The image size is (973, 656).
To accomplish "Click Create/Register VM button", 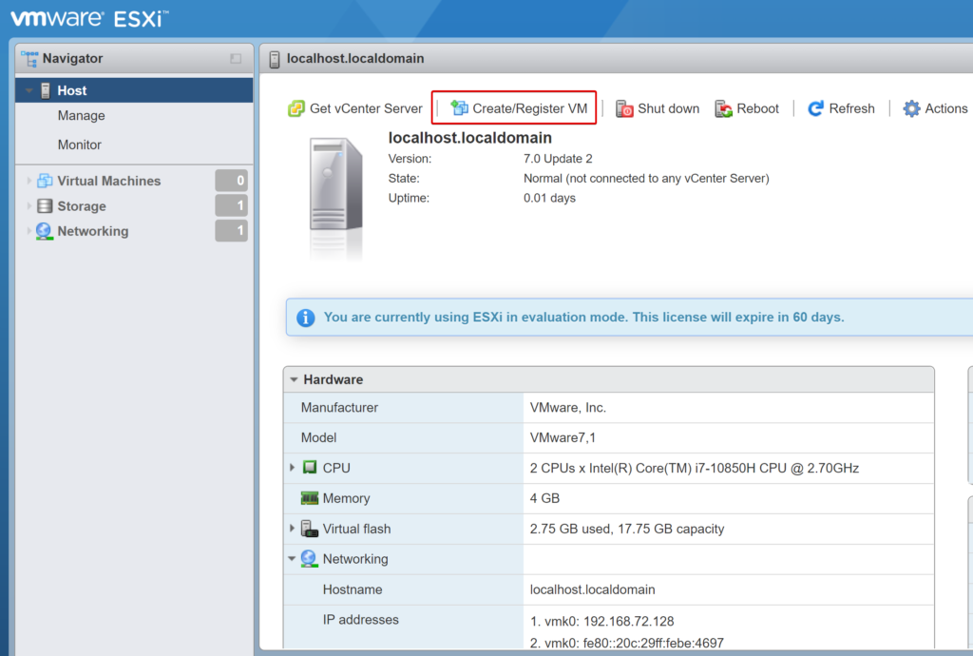I will coord(519,108).
